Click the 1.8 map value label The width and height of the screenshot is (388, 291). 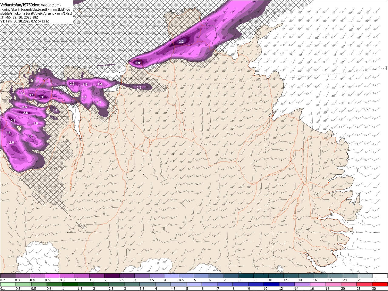click(x=8, y=133)
